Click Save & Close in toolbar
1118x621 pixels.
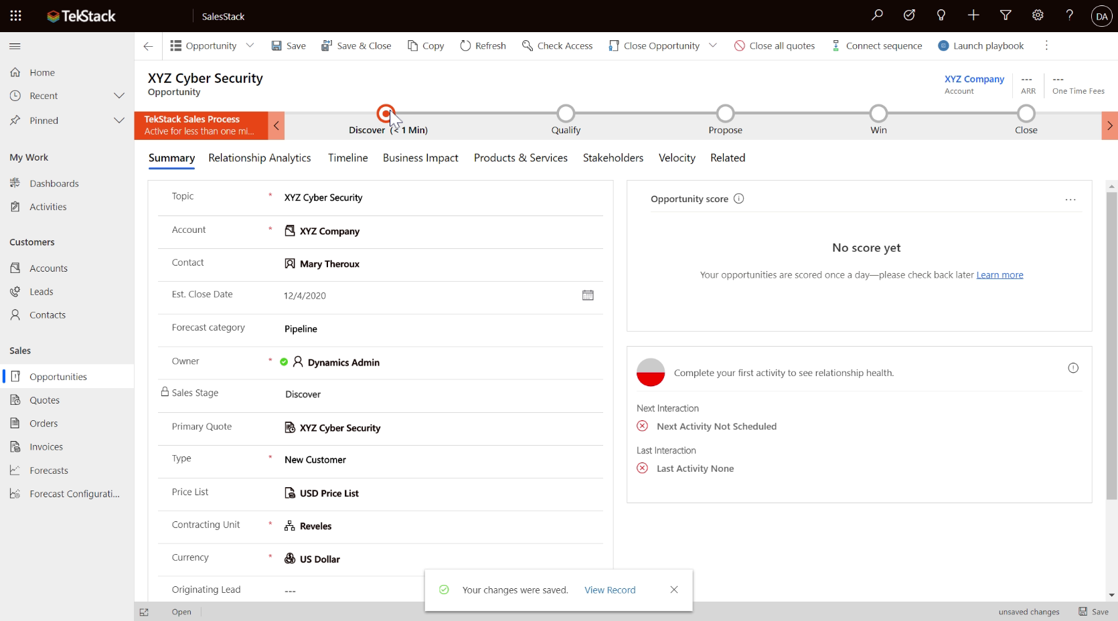coord(356,46)
